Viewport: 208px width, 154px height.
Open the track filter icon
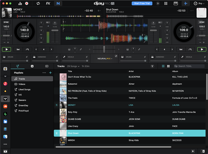click(x=152, y=66)
